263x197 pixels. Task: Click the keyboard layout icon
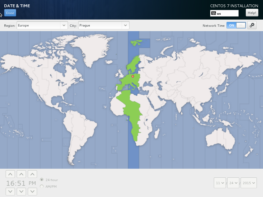[213, 13]
